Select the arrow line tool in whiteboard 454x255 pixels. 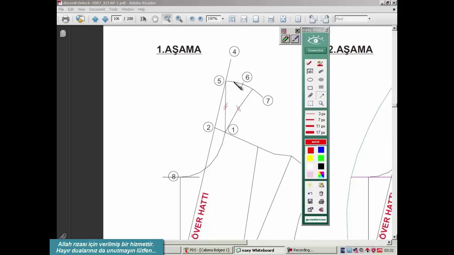click(x=321, y=95)
